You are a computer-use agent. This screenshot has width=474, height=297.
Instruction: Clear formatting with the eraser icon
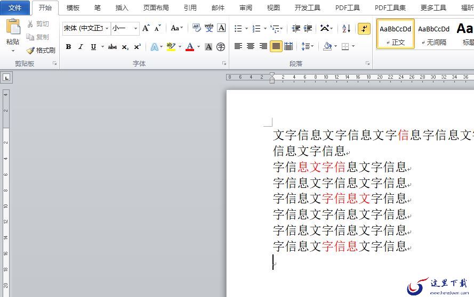tap(197, 28)
